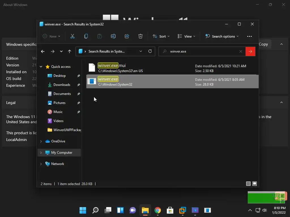Switch to the purple app taskbar icon
The height and width of the screenshot is (217, 290).
point(195,210)
